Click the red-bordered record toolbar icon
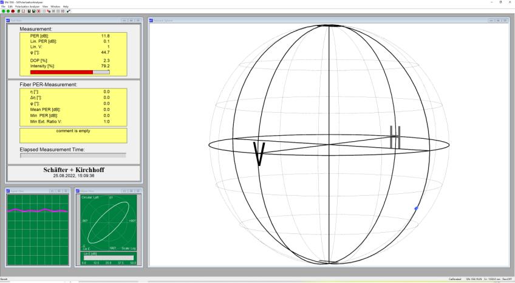This screenshot has width=515, height=283. click(x=39, y=11)
